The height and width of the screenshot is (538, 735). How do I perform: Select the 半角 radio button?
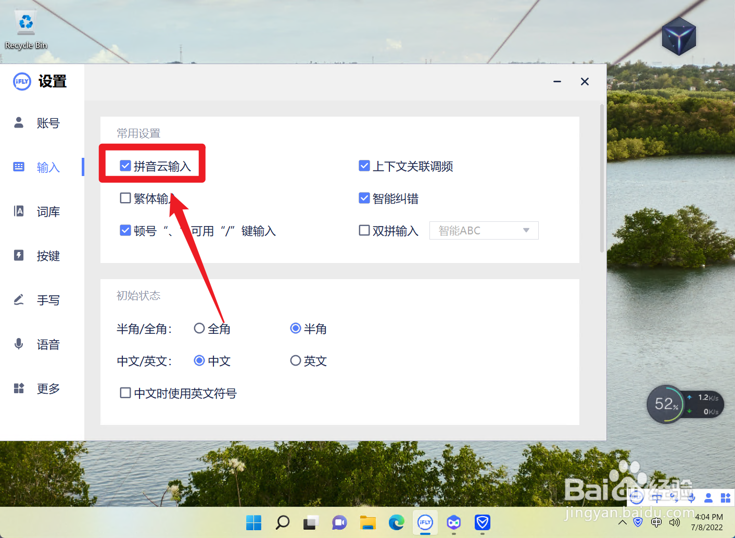point(296,328)
